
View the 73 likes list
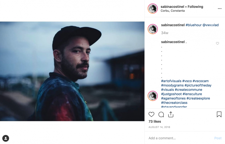155,122
